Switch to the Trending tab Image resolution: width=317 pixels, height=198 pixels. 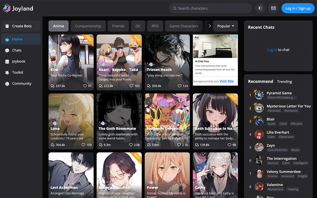pyautogui.click(x=284, y=82)
